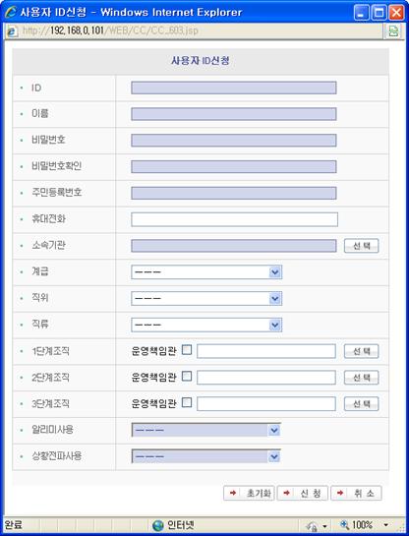Open the zoom level 100% control
The image size is (409, 536).
(364, 525)
